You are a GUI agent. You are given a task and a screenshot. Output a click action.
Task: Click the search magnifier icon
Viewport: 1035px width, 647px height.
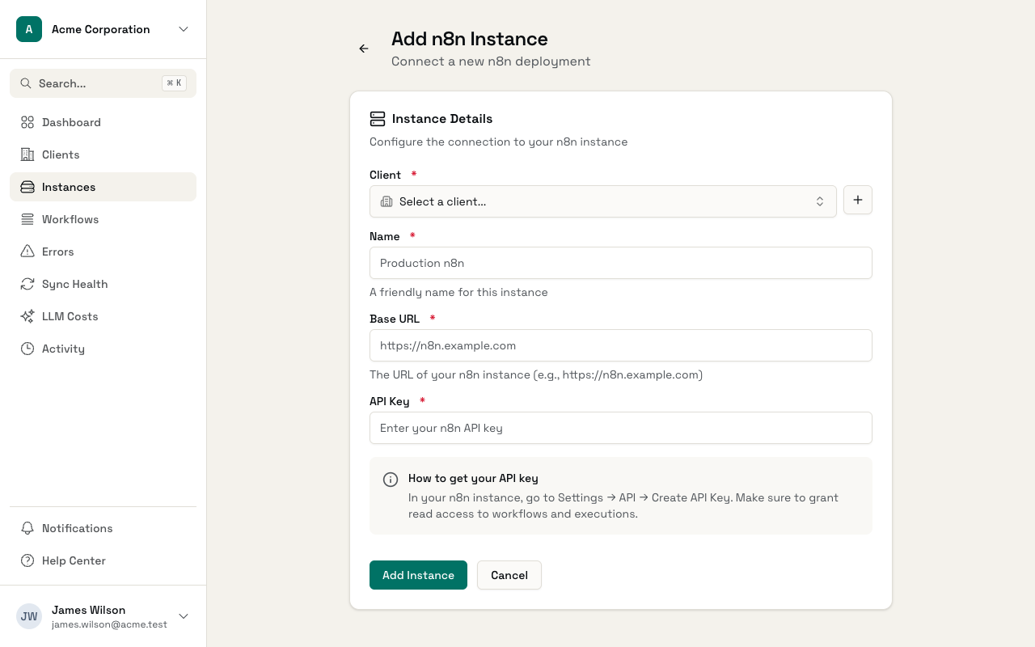coord(26,83)
